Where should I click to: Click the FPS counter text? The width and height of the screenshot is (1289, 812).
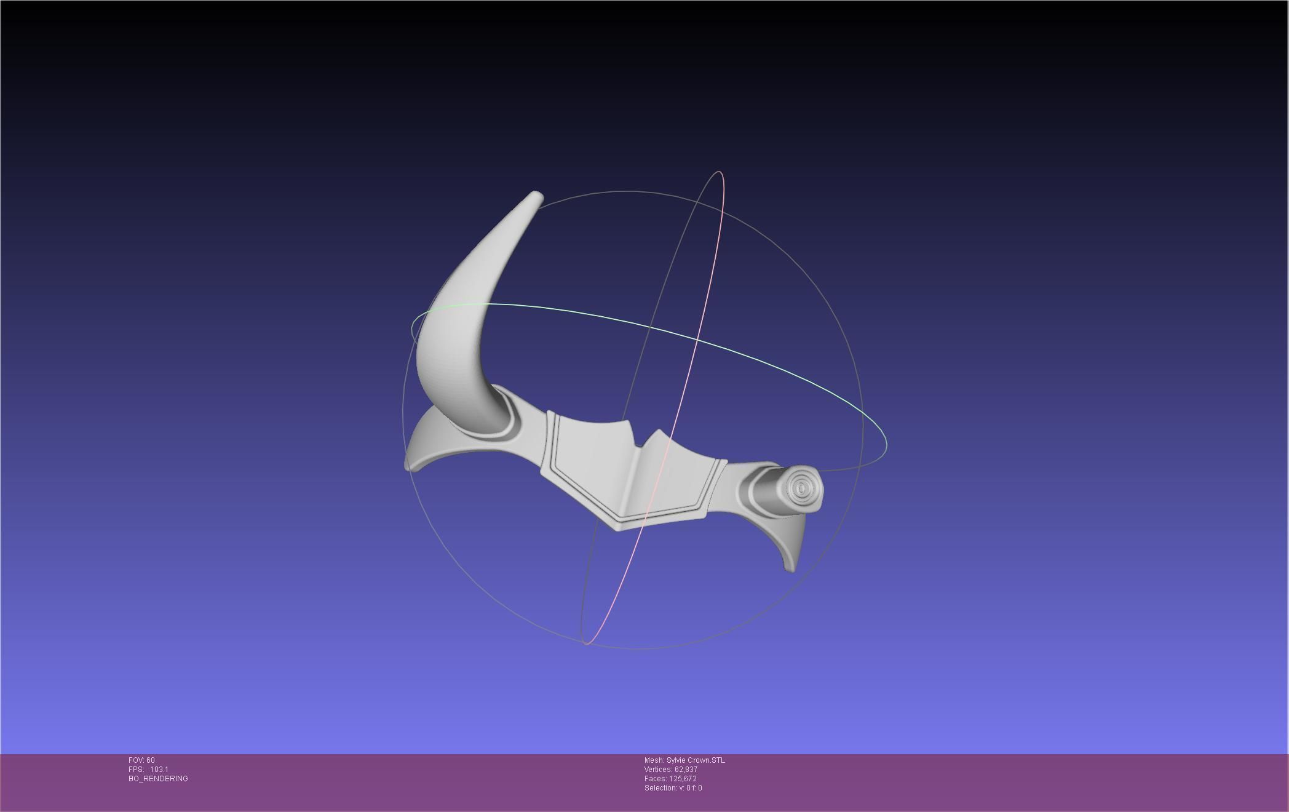(148, 770)
